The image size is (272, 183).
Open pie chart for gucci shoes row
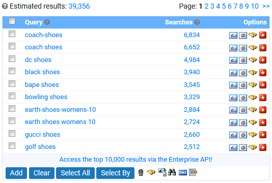click(x=243, y=135)
